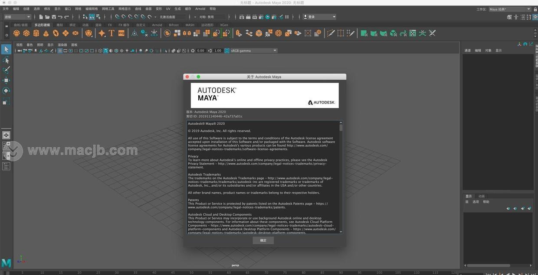
Task: Click the save scene disk icon
Action: [x=54, y=17]
